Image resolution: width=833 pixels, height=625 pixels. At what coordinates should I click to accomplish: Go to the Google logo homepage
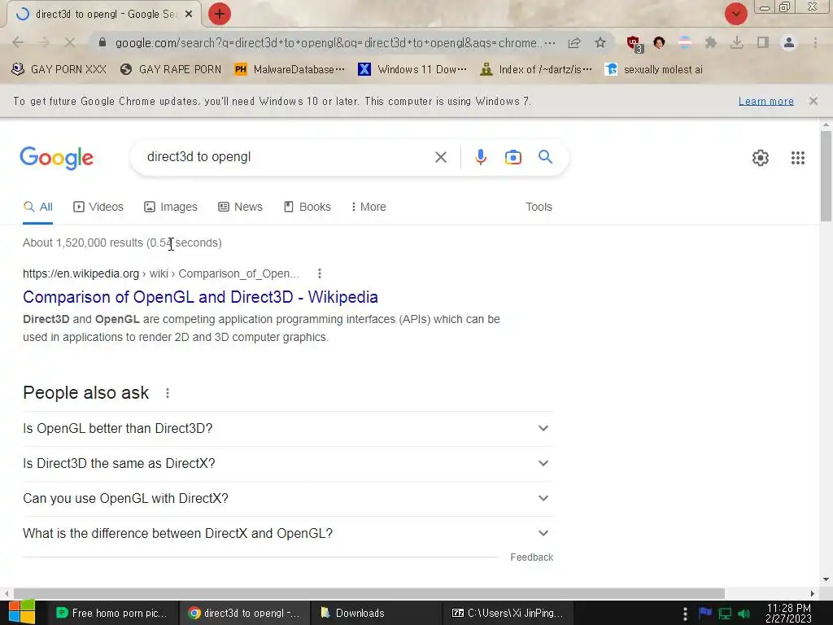coord(57,158)
